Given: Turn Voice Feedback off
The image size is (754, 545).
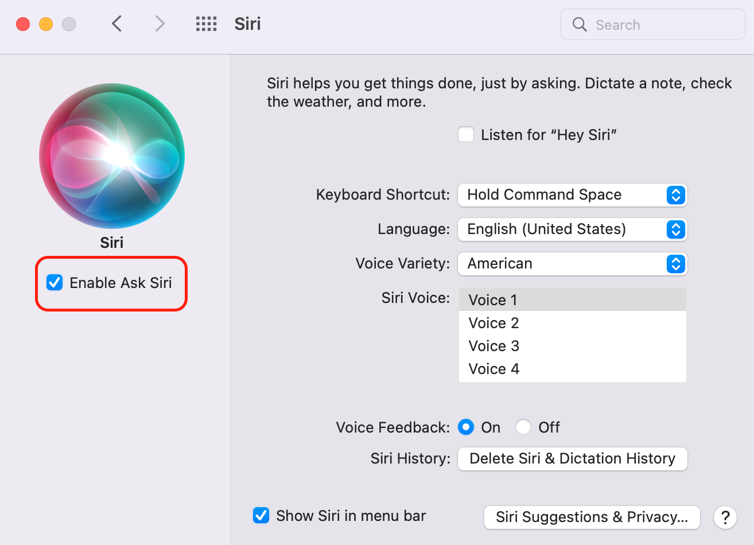Looking at the screenshot, I should pyautogui.click(x=523, y=427).
